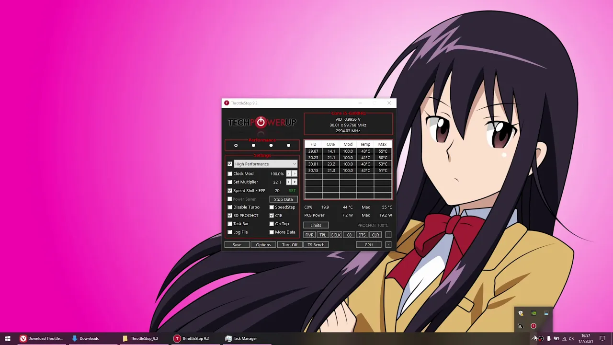
Task: Enable the Task Bar checkbox
Action: pos(230,224)
